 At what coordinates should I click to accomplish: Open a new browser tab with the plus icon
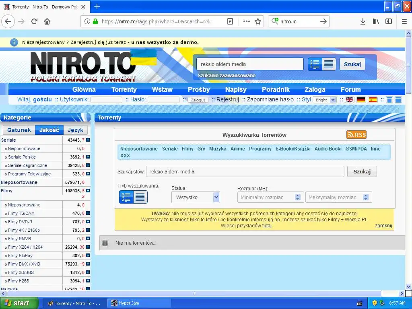pos(97,6)
